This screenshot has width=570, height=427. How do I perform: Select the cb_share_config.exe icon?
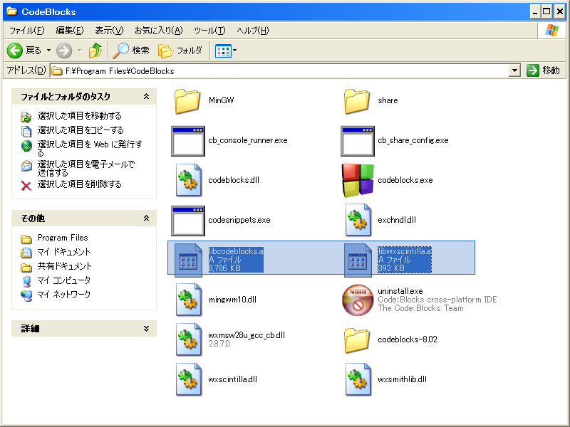[358, 141]
